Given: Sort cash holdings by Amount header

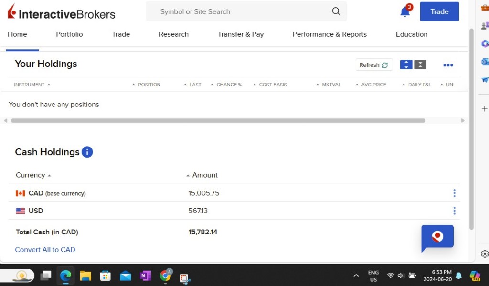Looking at the screenshot, I should [x=204, y=175].
